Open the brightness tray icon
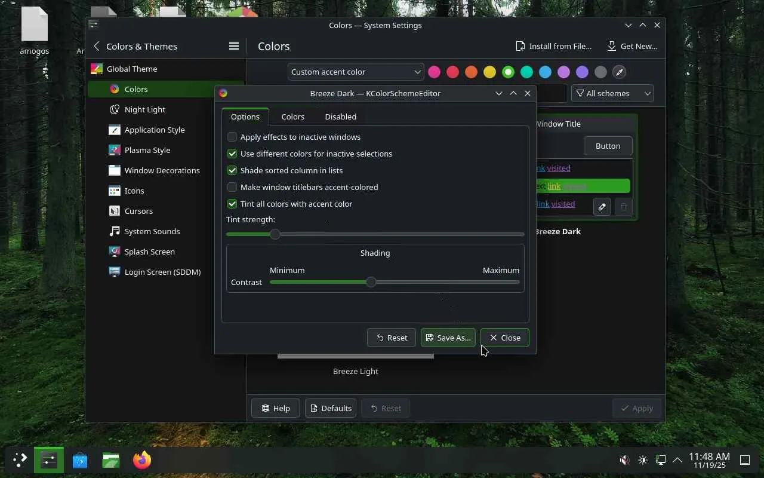764x478 pixels. pyautogui.click(x=643, y=460)
